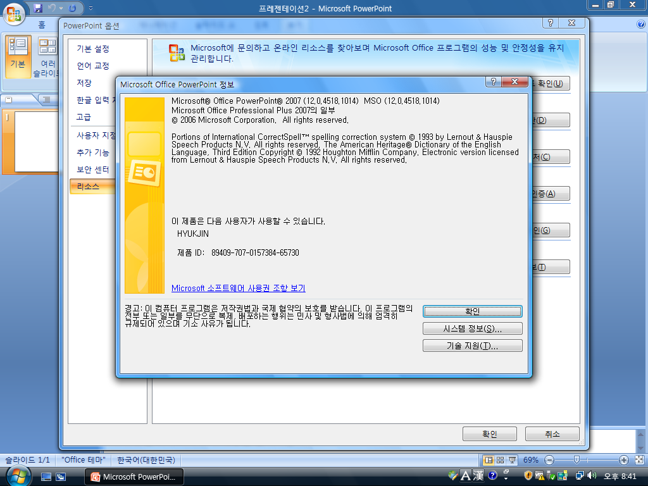Click the 시스템 정보(S)... button

click(472, 328)
